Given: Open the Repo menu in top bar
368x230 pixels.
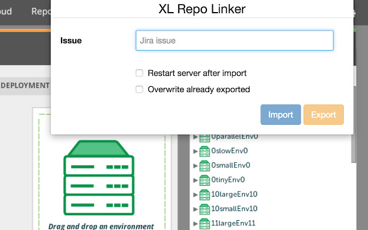Looking at the screenshot, I should [41, 11].
